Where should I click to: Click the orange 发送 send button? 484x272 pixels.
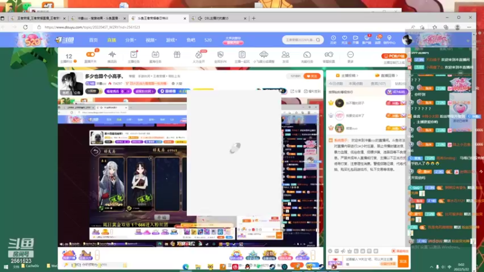coord(403,261)
